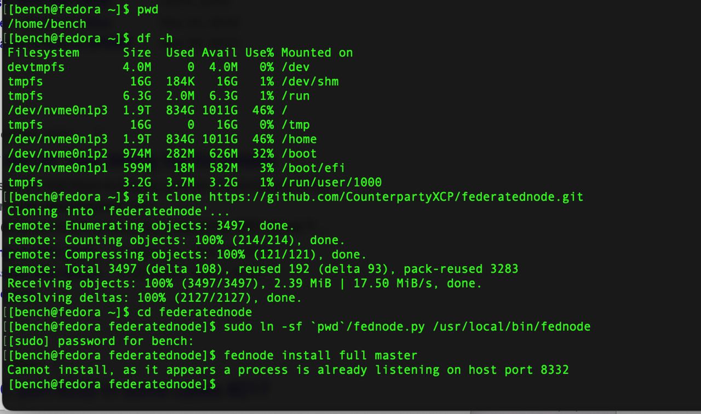Click the 'Use%' column header
The image size is (701, 414).
(x=260, y=53)
